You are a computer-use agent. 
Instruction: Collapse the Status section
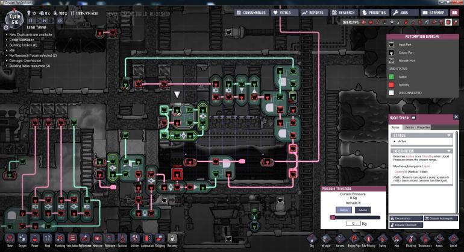(x=448, y=136)
